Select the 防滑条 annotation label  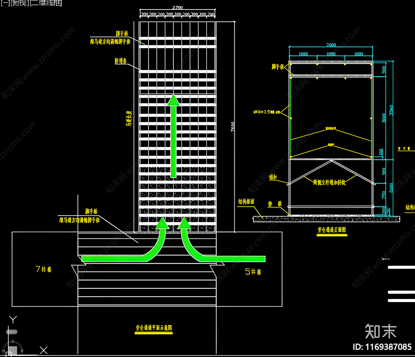click(121, 61)
